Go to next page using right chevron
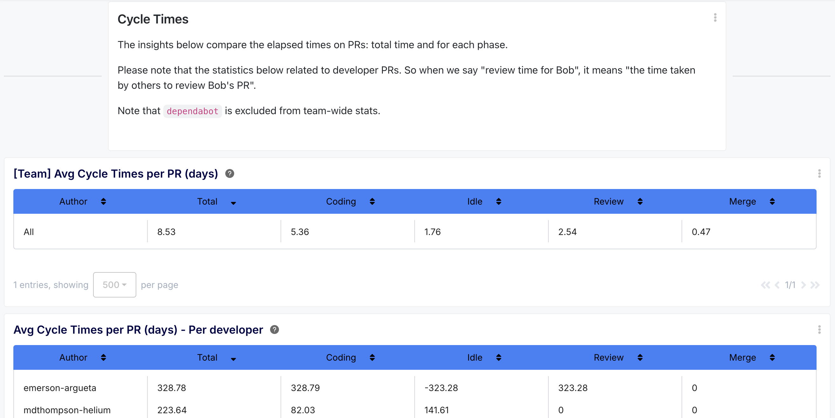Viewport: 835px width, 418px height. [803, 285]
